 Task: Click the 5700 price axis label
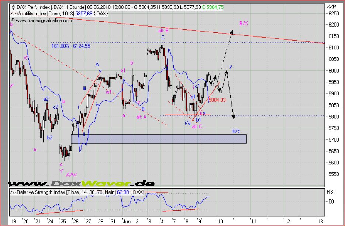pos(334,140)
